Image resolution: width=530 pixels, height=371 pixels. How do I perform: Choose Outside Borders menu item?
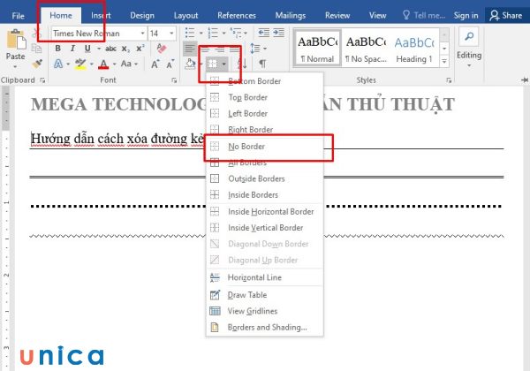coord(265,178)
